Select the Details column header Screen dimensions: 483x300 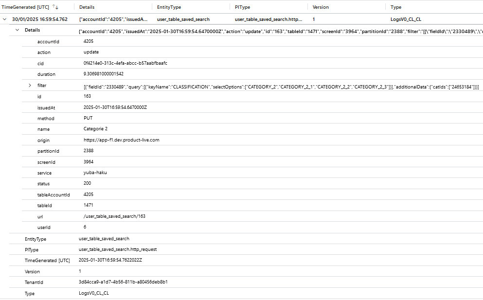coord(86,7)
